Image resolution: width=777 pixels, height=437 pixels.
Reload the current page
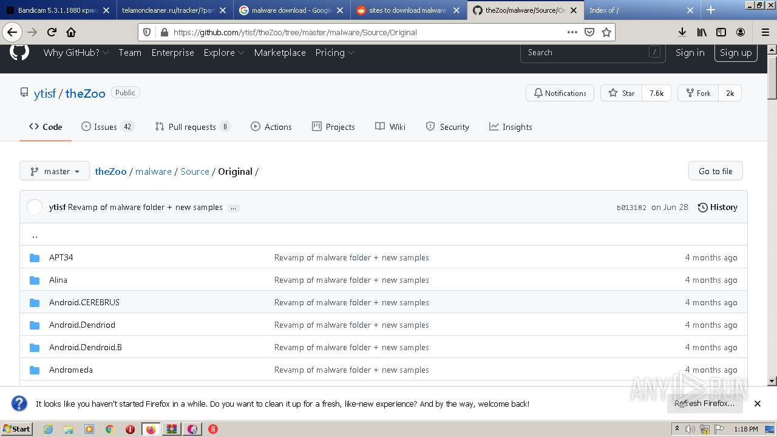[x=52, y=32]
